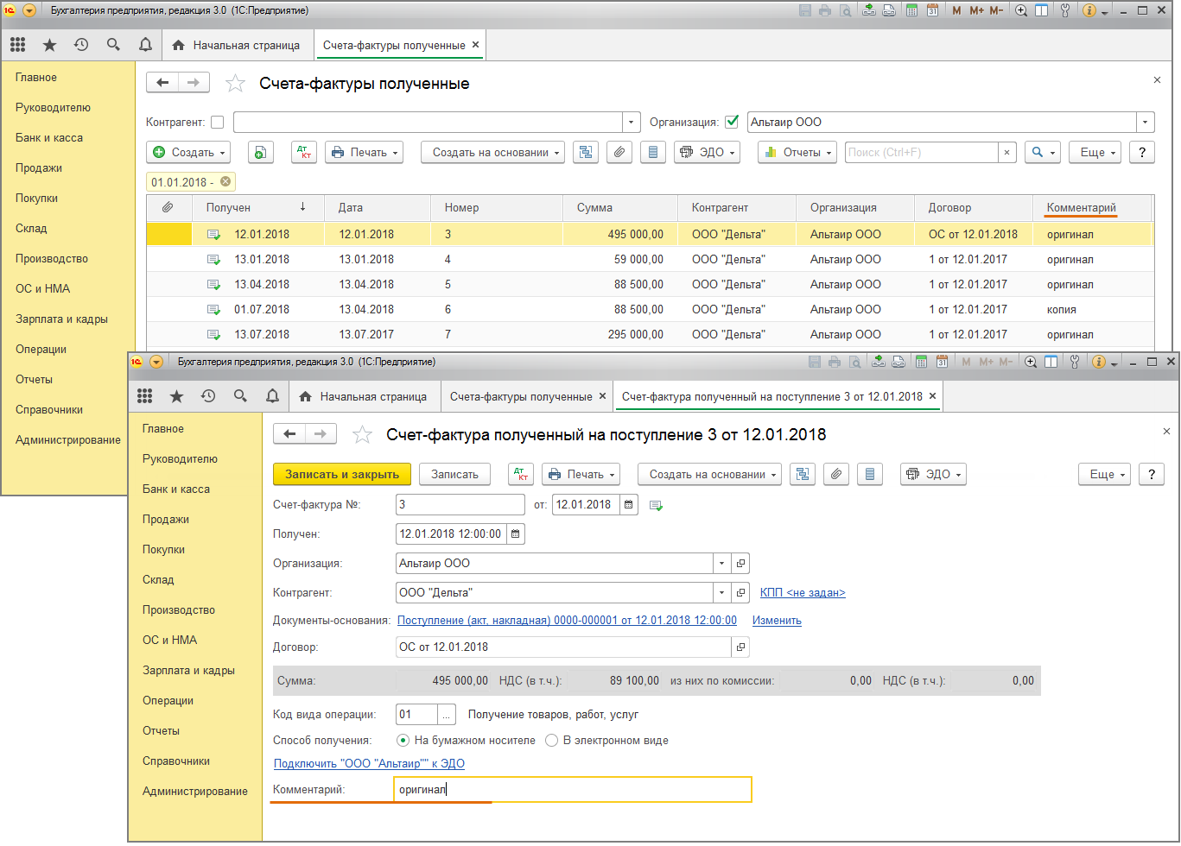The height and width of the screenshot is (846, 1181).
Task: Add list to favorites star near title
Action: [x=235, y=84]
